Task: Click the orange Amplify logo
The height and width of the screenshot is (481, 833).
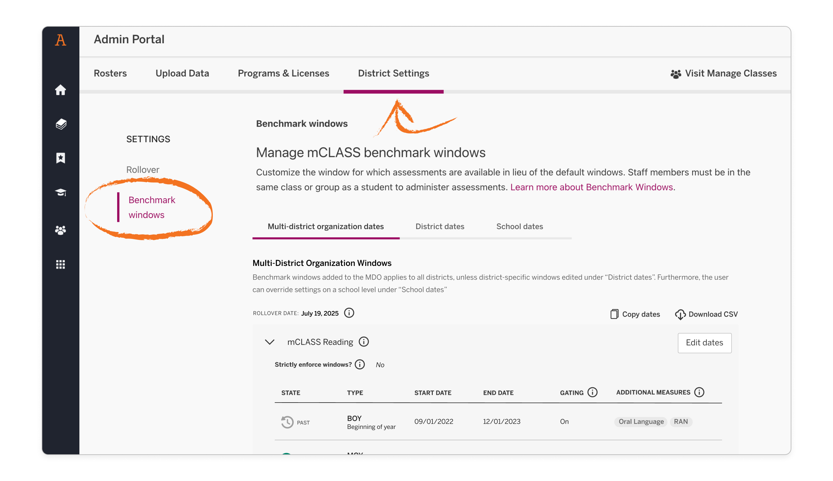Action: 61,40
